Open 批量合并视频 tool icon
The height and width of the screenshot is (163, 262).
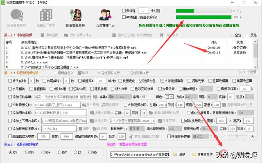46,15
